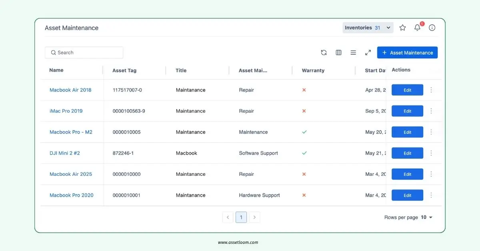Open more options for Macbook Air 2018
The height and width of the screenshot is (251, 480).
(x=431, y=90)
